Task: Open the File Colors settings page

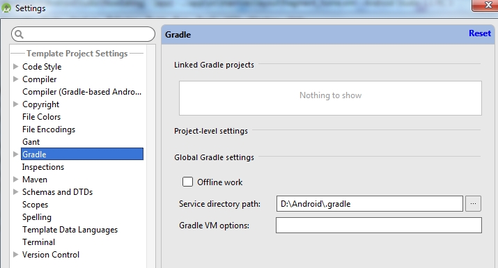Action: coord(41,117)
